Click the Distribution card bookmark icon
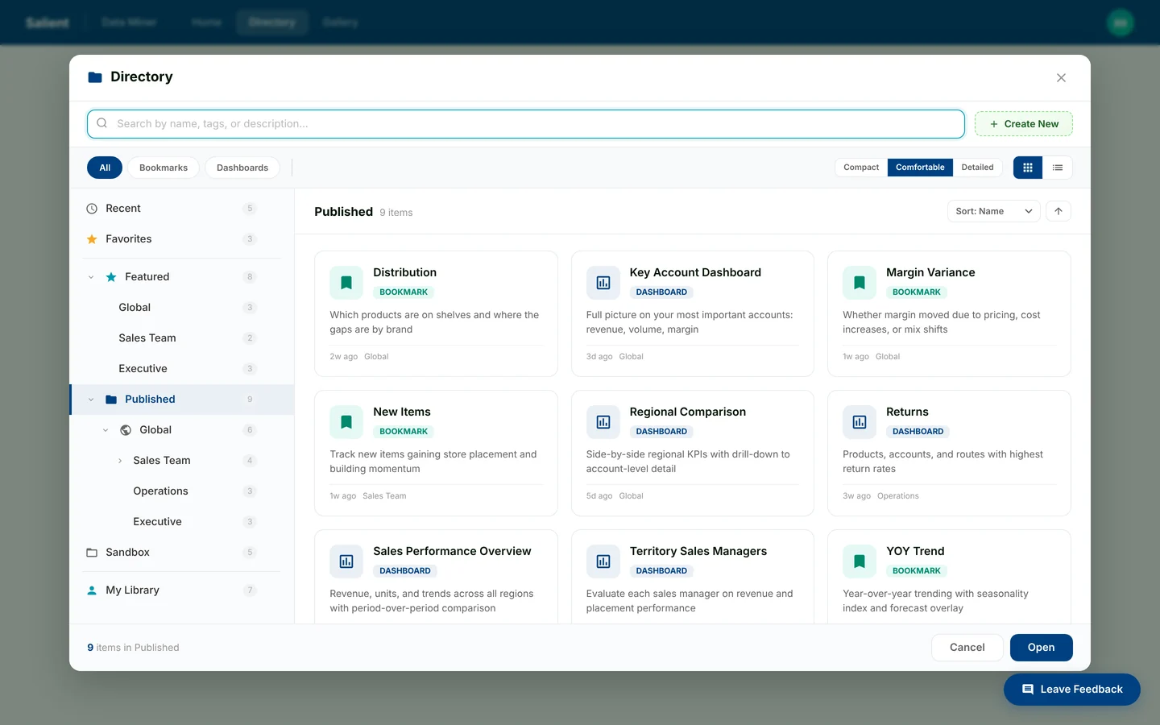This screenshot has width=1160, height=725. 346,283
